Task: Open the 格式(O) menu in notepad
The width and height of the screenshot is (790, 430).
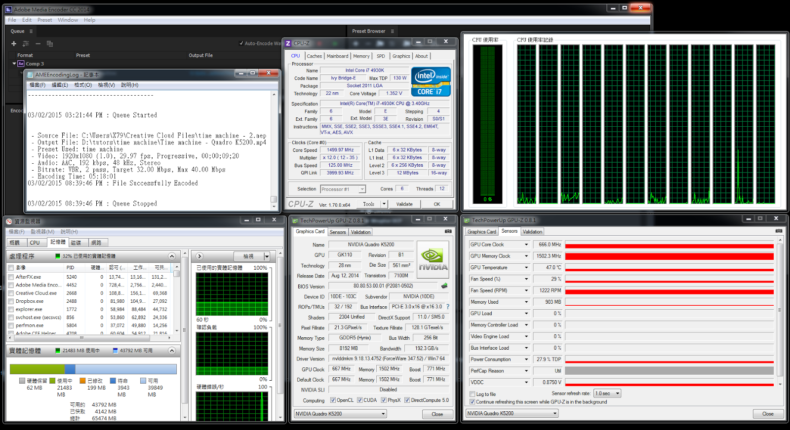Action: pos(83,85)
